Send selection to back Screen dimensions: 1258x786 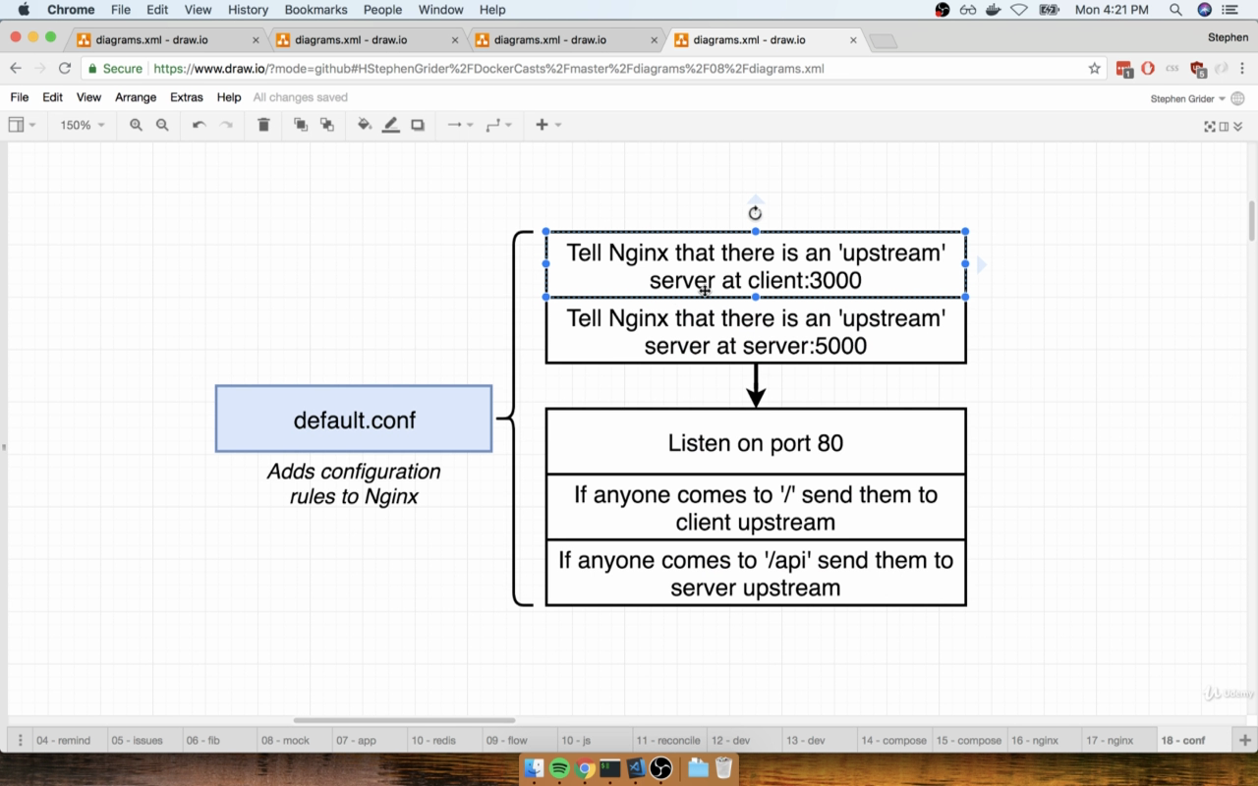(x=327, y=125)
